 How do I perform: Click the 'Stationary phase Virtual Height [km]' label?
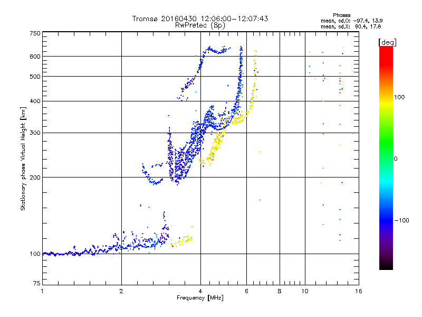pos(23,158)
